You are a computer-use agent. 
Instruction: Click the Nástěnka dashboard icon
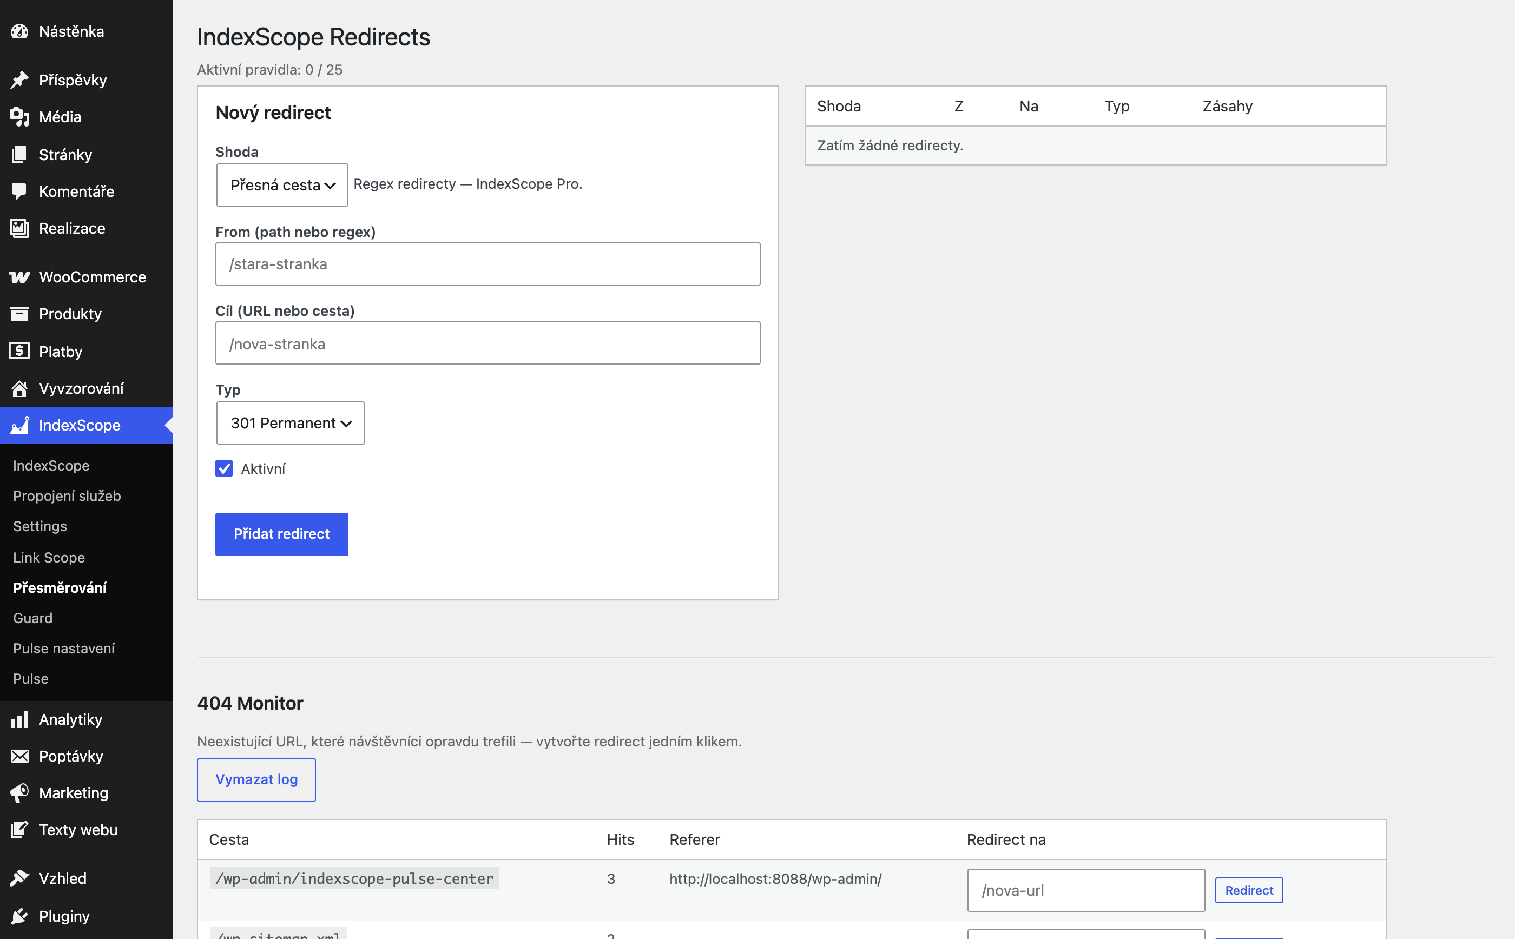19,31
